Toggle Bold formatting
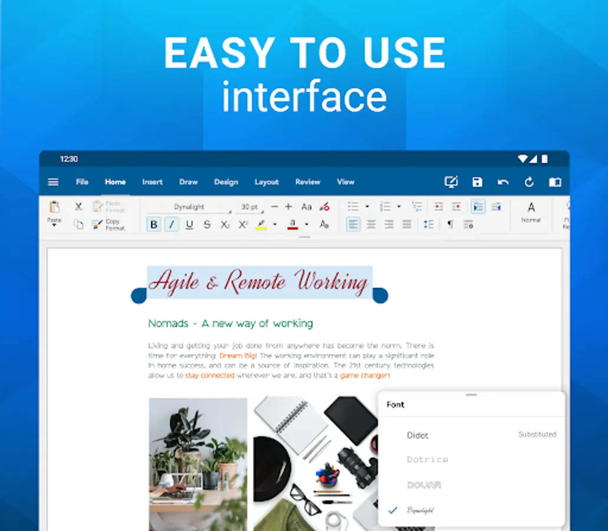The width and height of the screenshot is (608, 531). [x=154, y=225]
